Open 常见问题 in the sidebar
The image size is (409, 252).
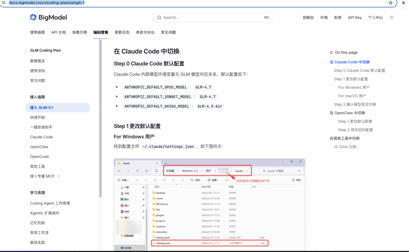(37, 81)
